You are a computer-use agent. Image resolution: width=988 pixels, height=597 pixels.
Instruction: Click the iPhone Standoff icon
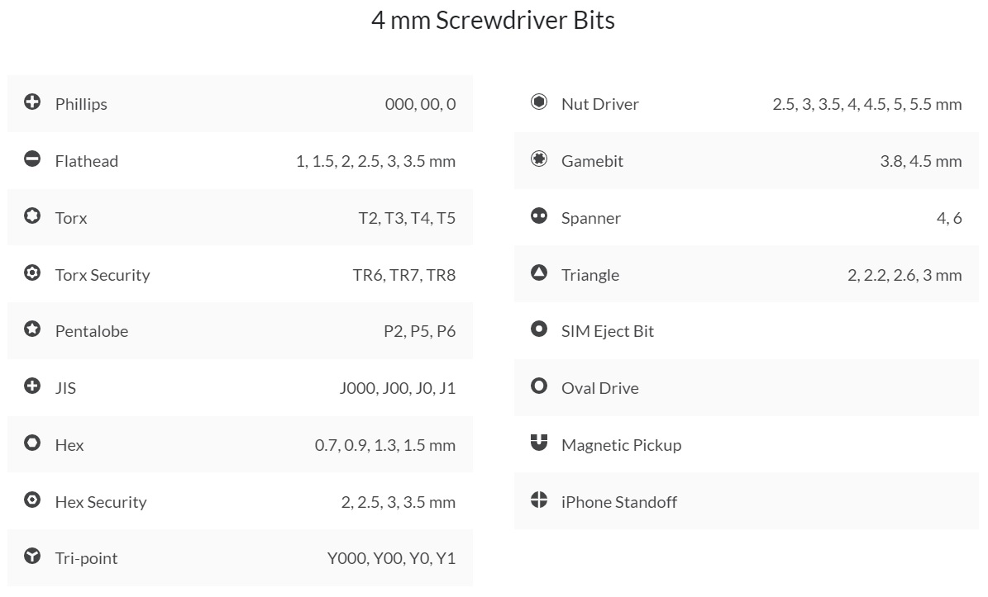point(539,500)
